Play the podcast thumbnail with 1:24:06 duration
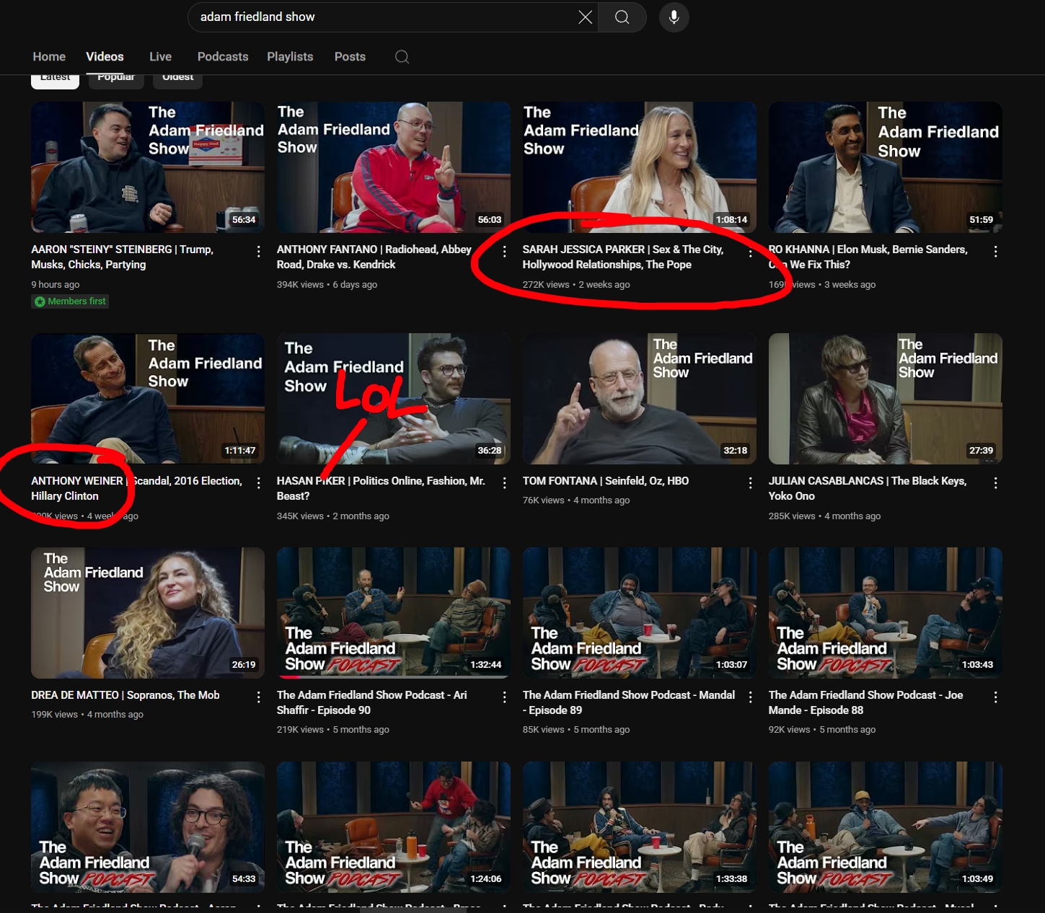1045x913 pixels. click(394, 826)
